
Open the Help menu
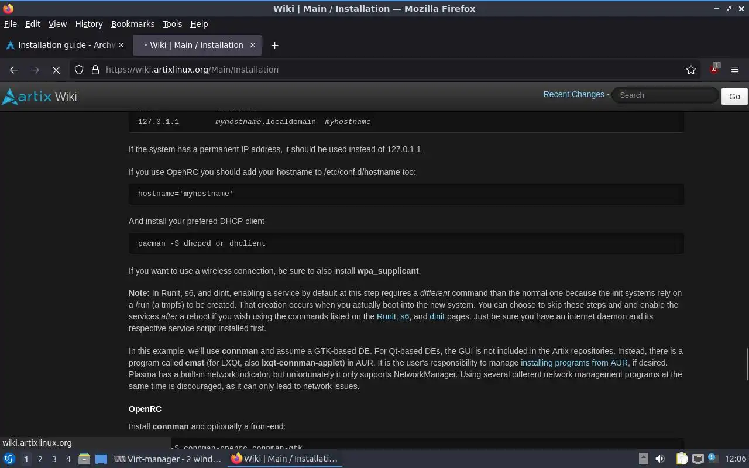pos(199,24)
